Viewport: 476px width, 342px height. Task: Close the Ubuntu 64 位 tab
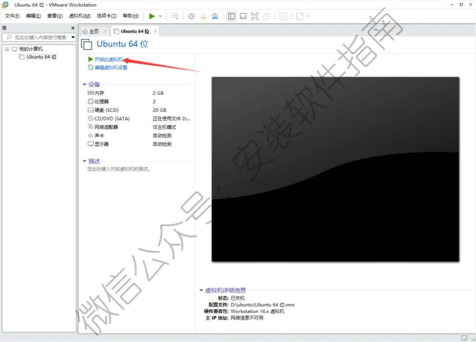click(x=156, y=31)
